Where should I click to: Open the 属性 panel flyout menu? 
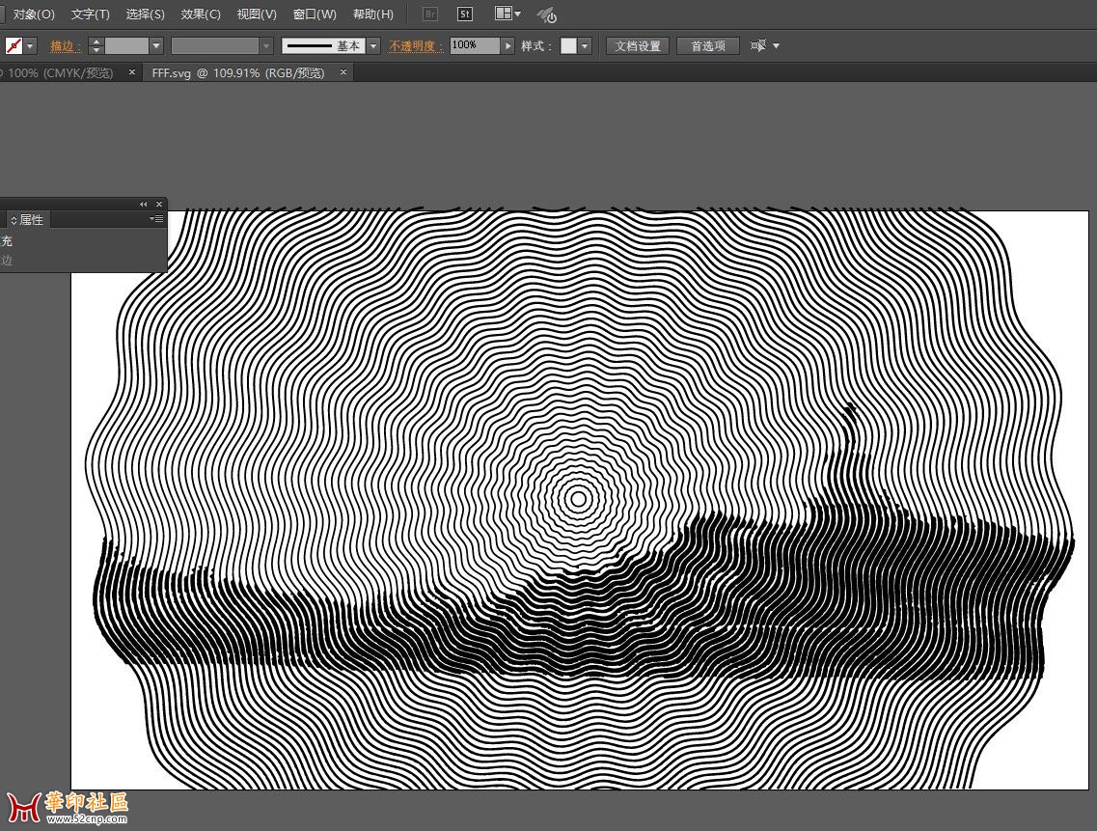coord(157,220)
